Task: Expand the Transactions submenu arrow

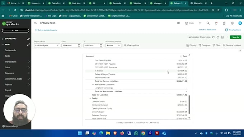Action: (29, 62)
